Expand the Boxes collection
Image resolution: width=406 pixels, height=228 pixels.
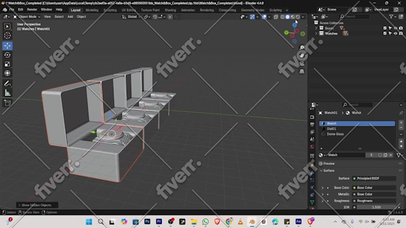(316, 28)
